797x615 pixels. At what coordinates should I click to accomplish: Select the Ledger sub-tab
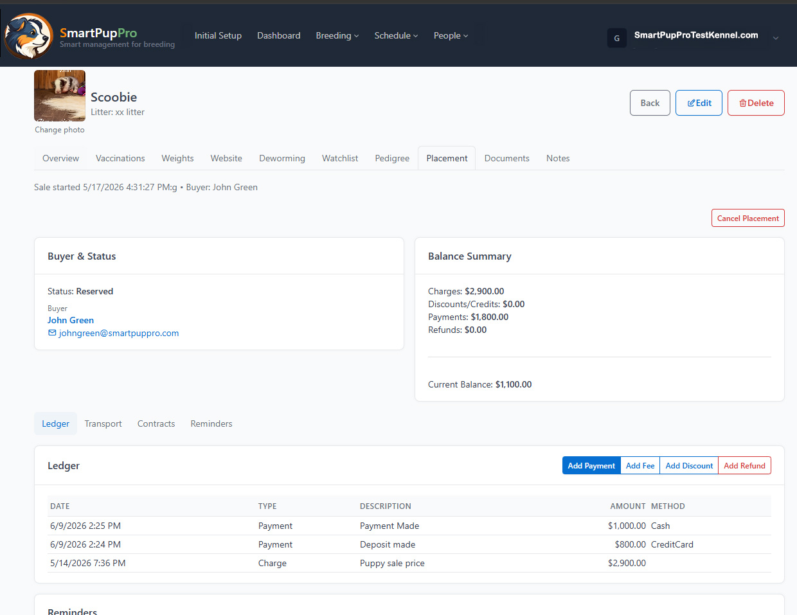click(55, 423)
